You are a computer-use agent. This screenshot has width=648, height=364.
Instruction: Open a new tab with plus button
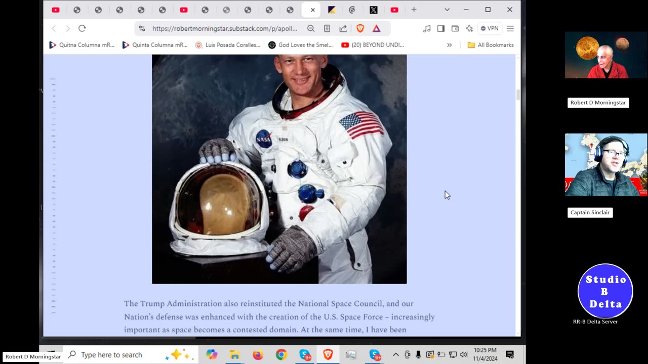(x=414, y=10)
